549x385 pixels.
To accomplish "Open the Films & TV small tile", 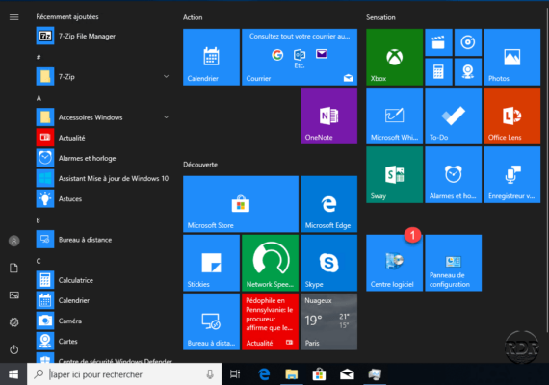I will [x=438, y=42].
